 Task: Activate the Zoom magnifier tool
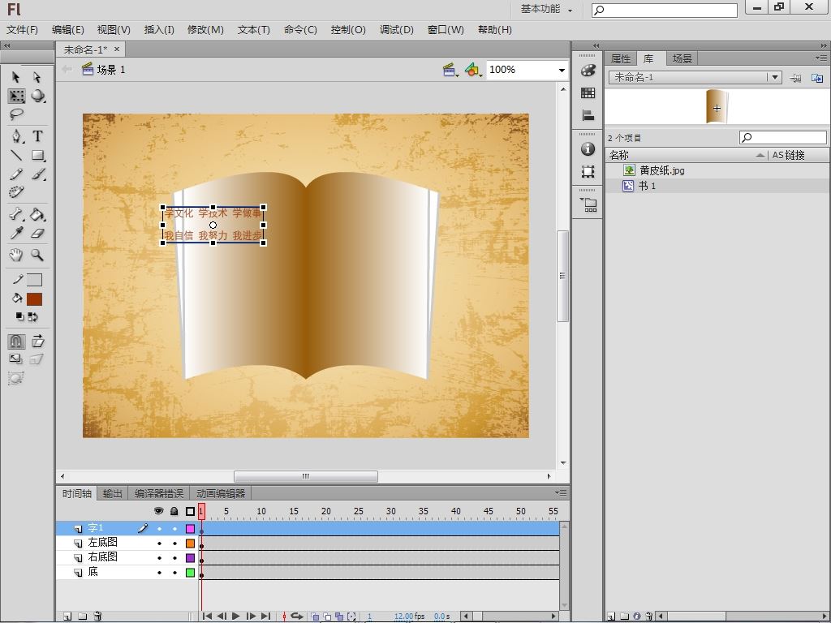pyautogui.click(x=37, y=255)
